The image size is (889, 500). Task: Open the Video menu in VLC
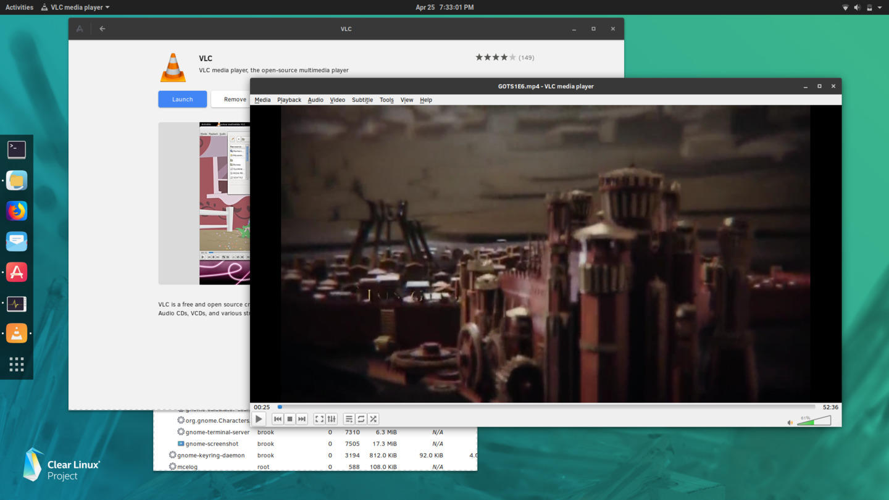337,100
